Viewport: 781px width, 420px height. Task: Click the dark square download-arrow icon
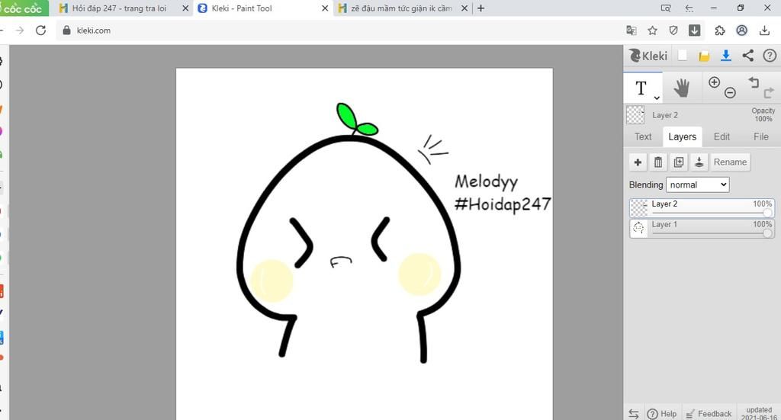(x=694, y=30)
